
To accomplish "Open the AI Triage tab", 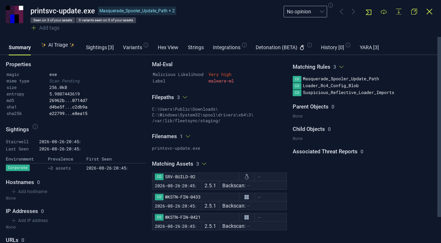I will pos(58,45).
